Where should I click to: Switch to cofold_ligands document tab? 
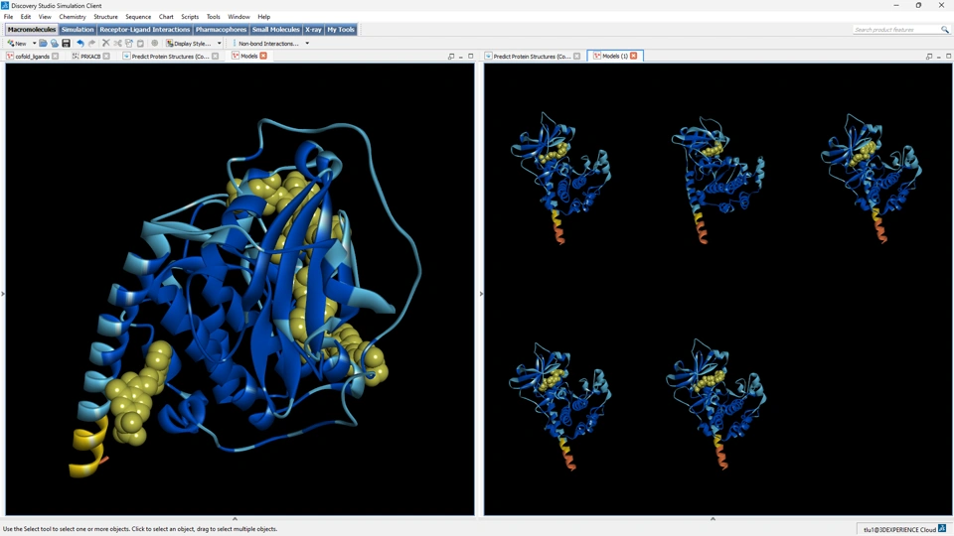pyautogui.click(x=32, y=56)
